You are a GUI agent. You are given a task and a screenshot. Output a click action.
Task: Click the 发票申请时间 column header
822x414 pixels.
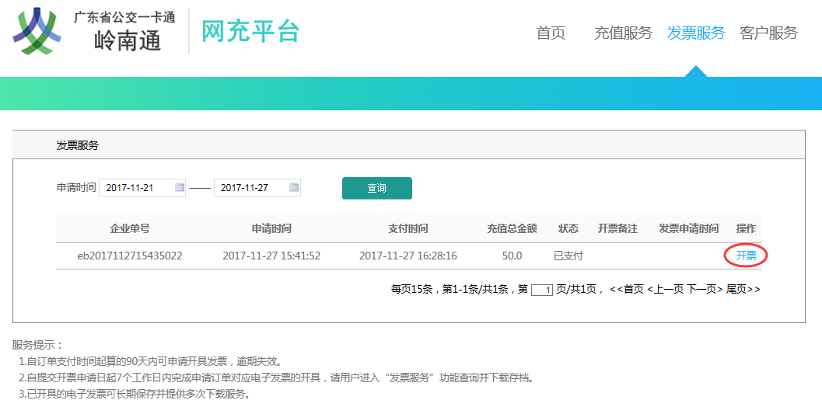pos(688,228)
